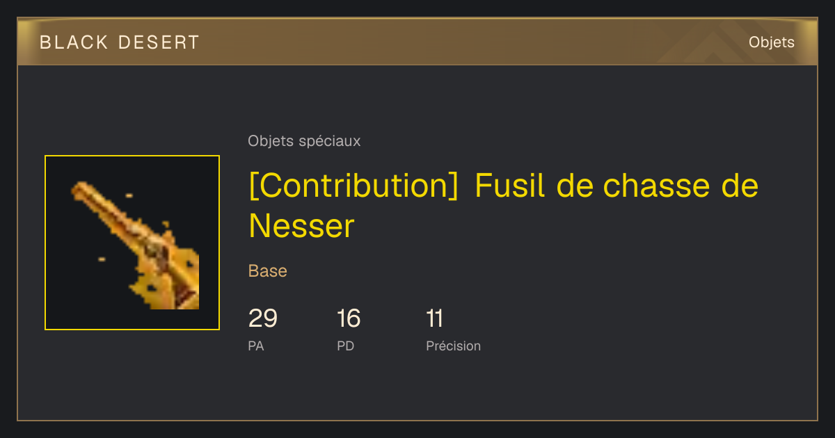This screenshot has width=835, height=438.
Task: Select the Précision stat label
Action: 453,346
